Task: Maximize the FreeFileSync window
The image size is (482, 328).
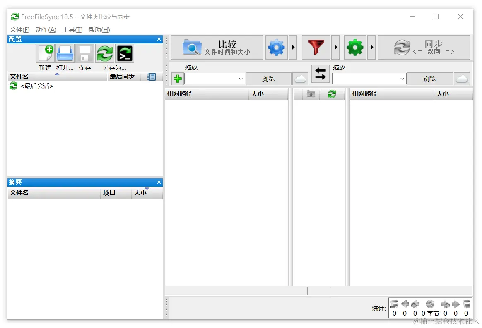Action: (436, 17)
